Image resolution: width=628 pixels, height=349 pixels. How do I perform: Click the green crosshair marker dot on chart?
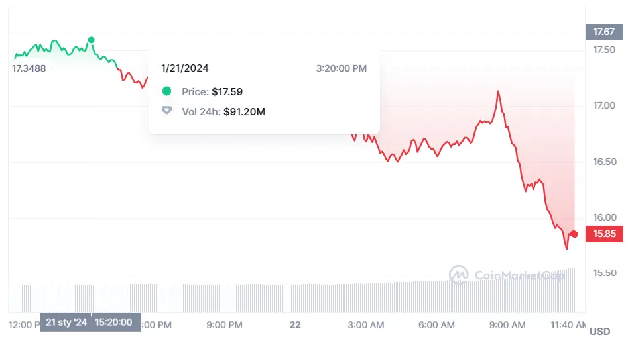[x=92, y=40]
